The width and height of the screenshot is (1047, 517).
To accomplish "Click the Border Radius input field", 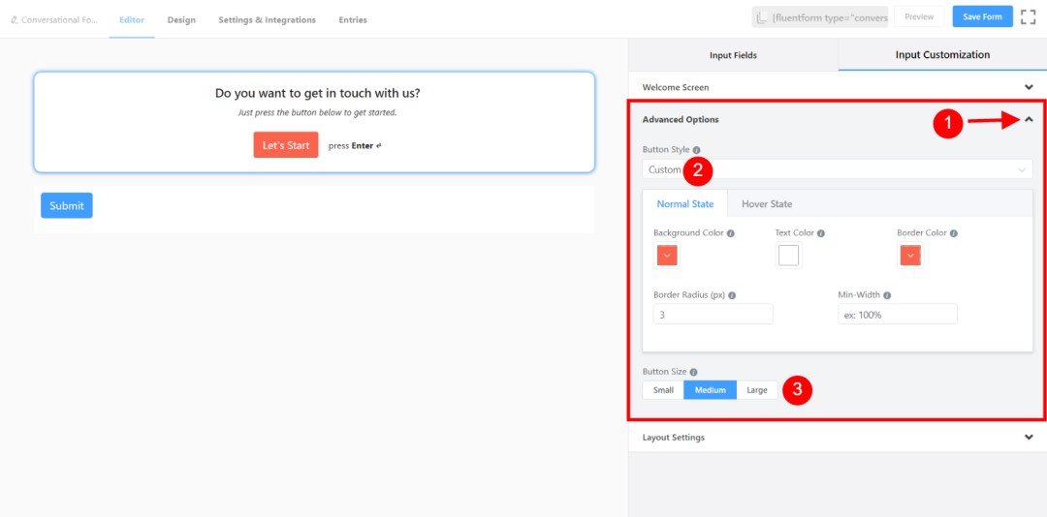I will tap(714, 315).
